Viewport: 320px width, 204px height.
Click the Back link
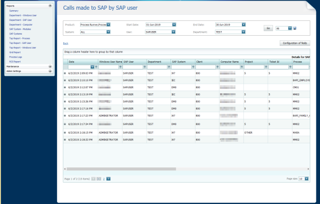pyautogui.click(x=65, y=43)
